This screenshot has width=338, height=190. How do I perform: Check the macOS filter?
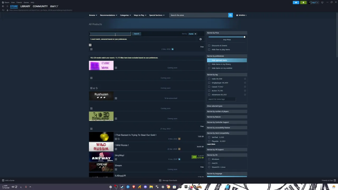click(209, 163)
